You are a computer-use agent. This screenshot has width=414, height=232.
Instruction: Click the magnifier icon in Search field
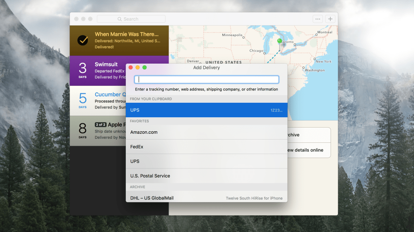pyautogui.click(x=120, y=19)
